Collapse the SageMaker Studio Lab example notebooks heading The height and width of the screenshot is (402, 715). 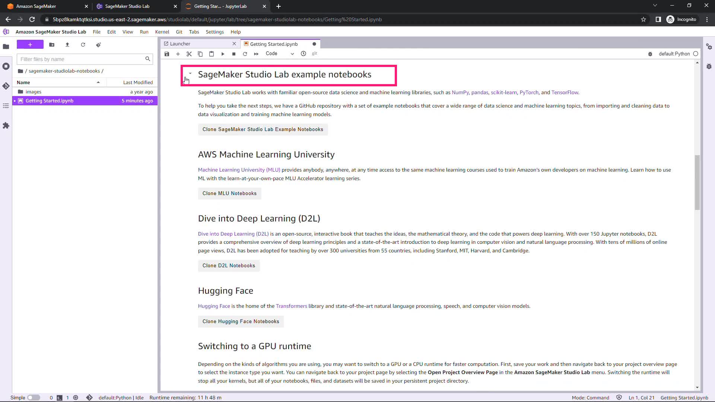(190, 73)
